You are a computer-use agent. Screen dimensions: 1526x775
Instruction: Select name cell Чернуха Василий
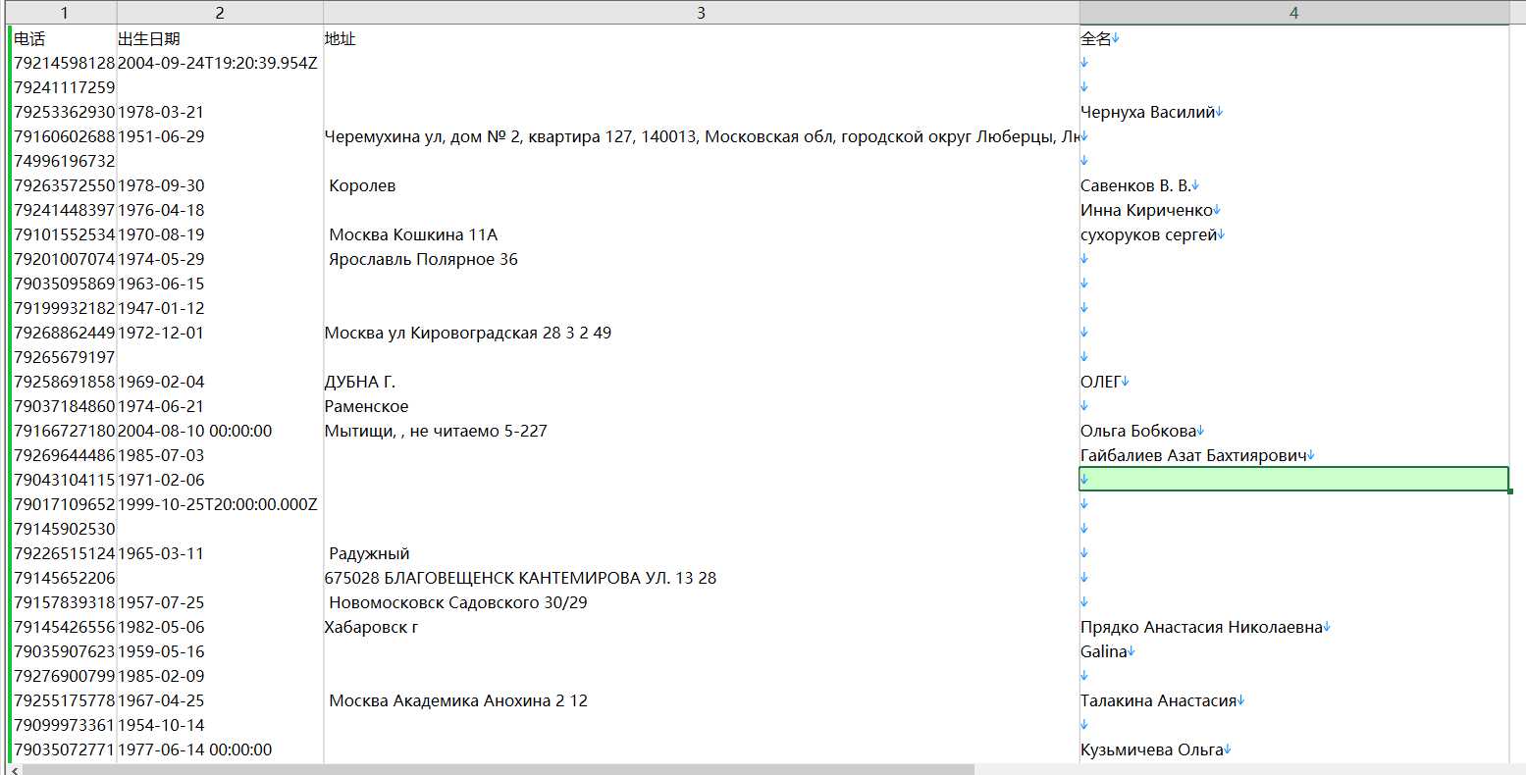[1293, 112]
